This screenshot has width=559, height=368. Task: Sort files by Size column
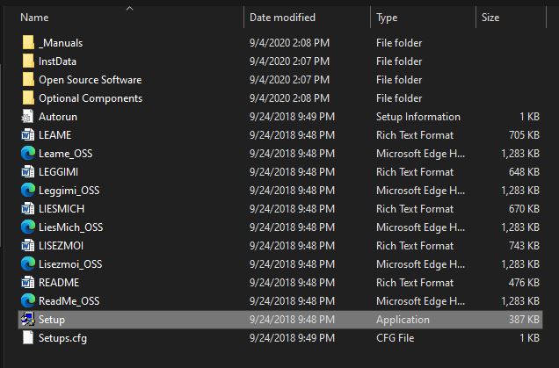coord(490,18)
